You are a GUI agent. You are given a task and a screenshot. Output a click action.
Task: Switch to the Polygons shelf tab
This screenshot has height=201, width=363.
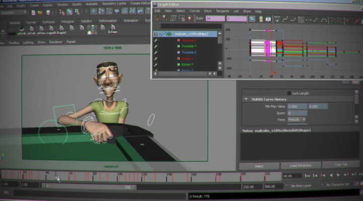click(68, 22)
